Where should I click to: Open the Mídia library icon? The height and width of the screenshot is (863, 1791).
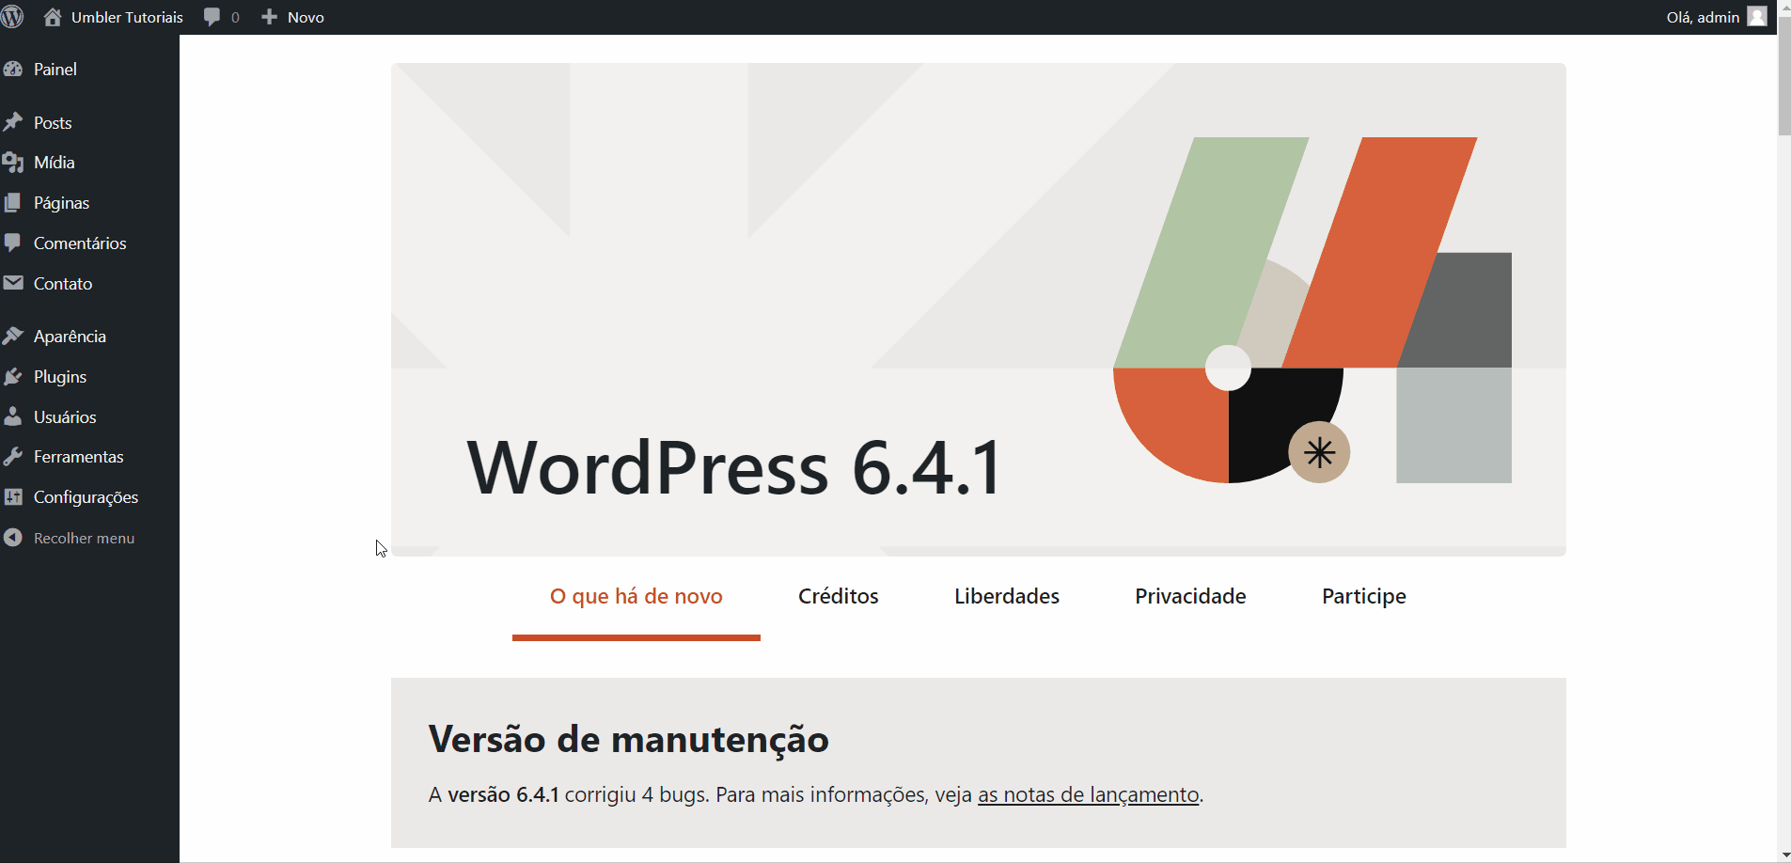coord(14,162)
